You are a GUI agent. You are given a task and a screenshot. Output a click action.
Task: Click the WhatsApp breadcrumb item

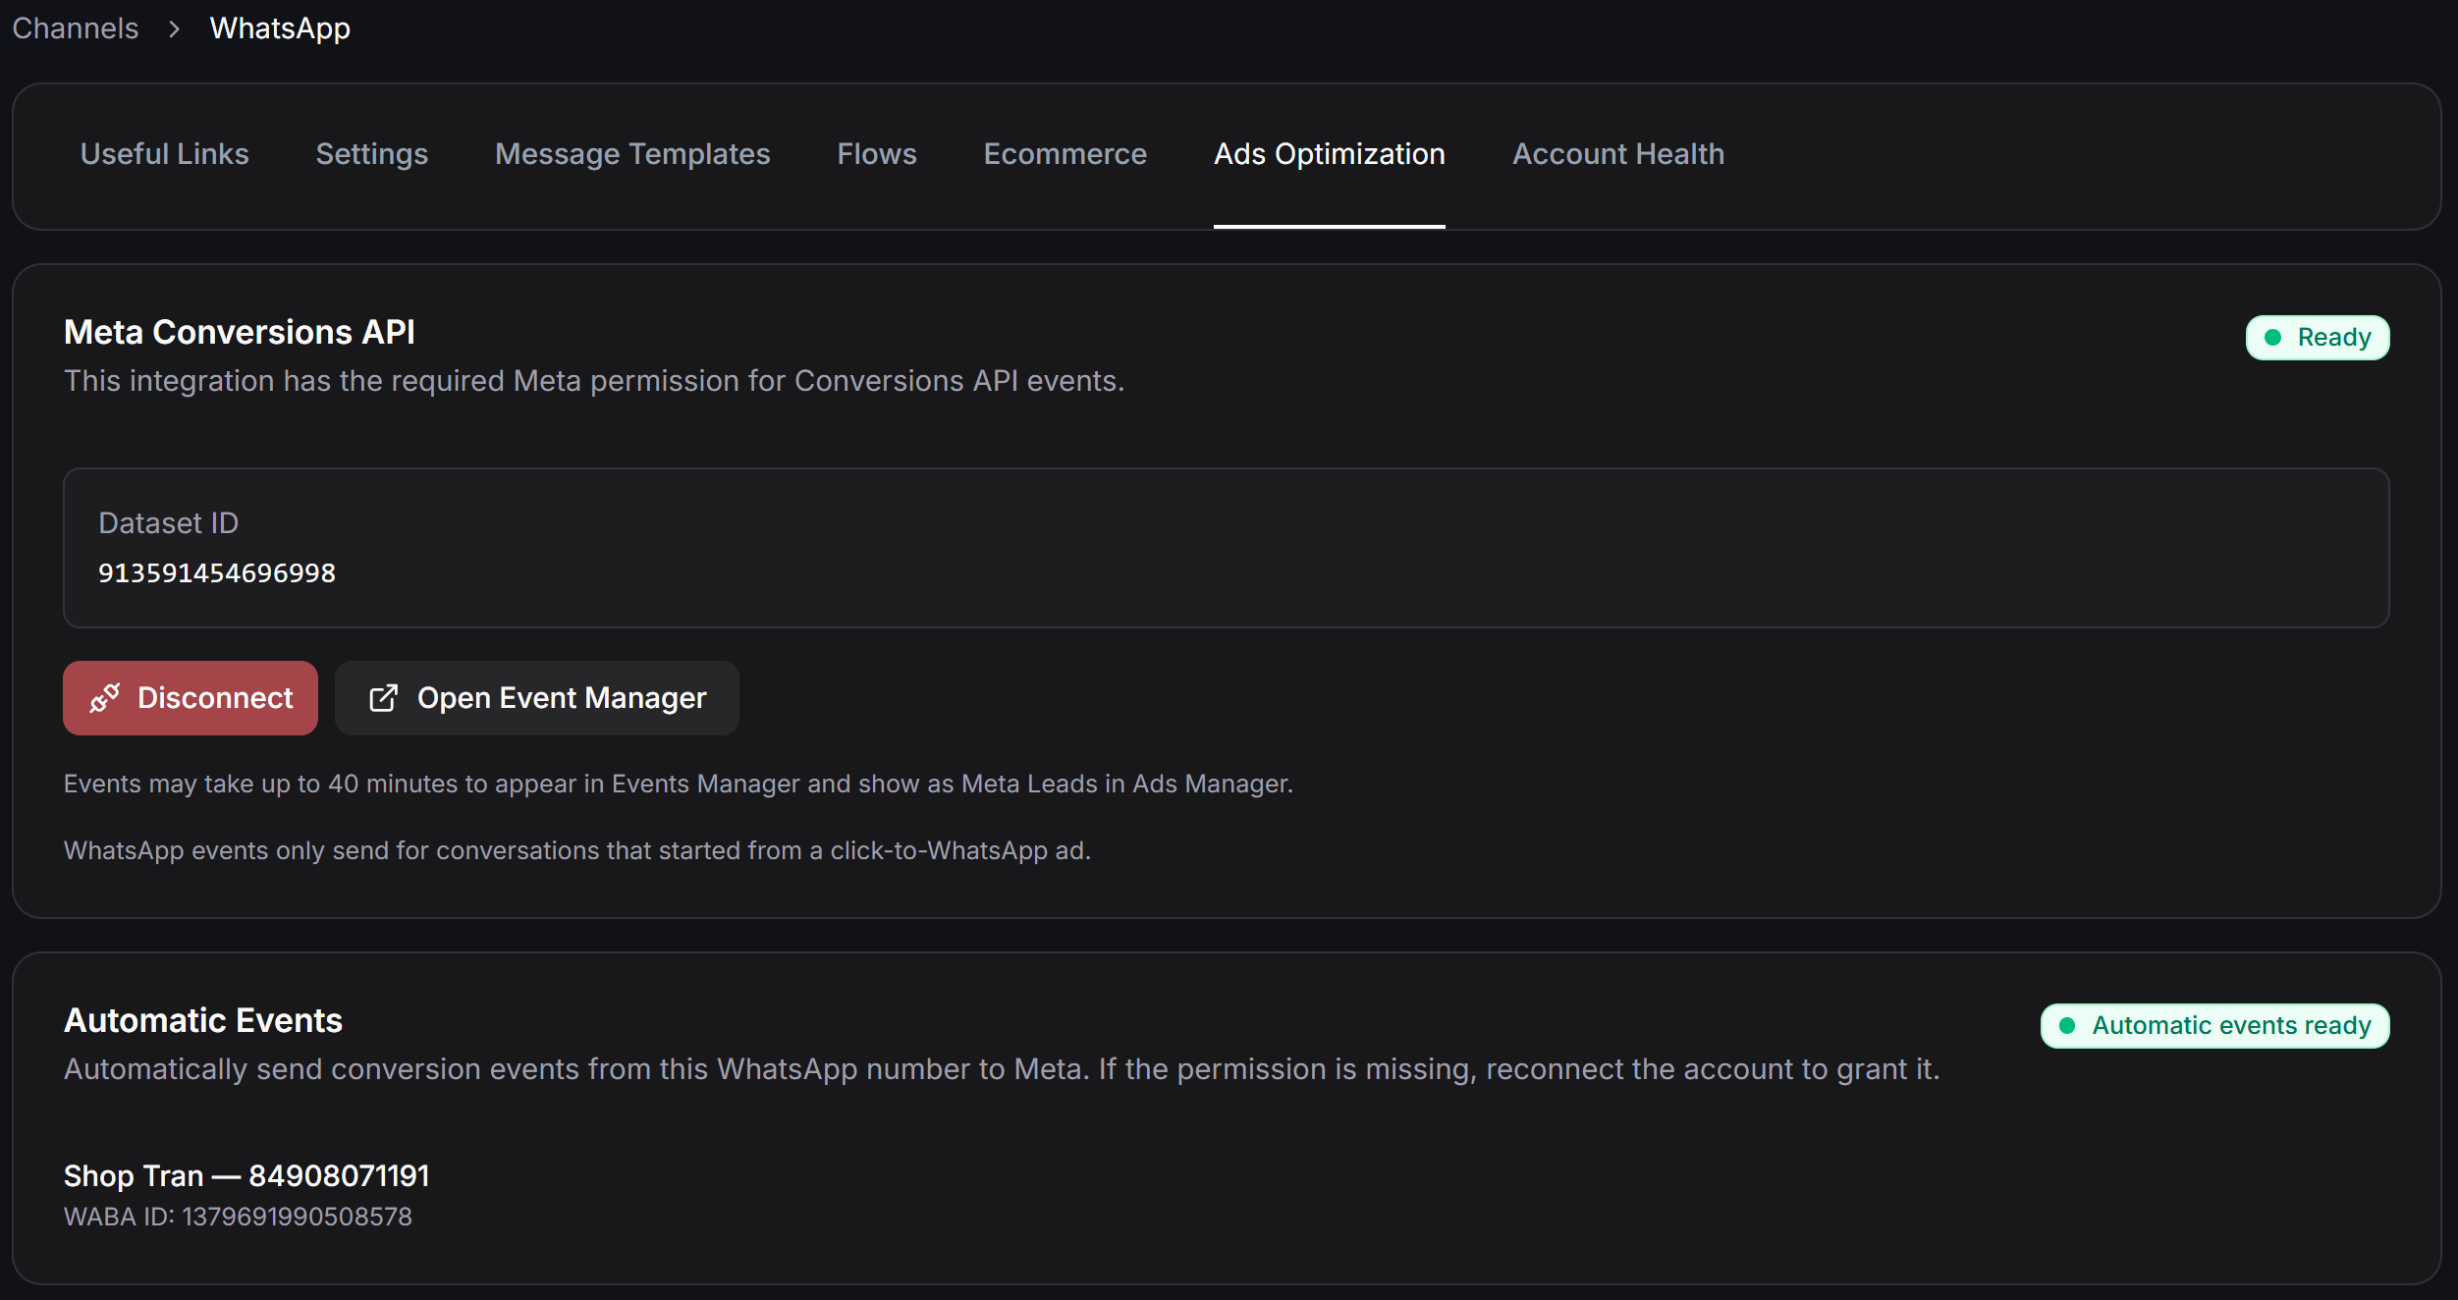[280, 28]
